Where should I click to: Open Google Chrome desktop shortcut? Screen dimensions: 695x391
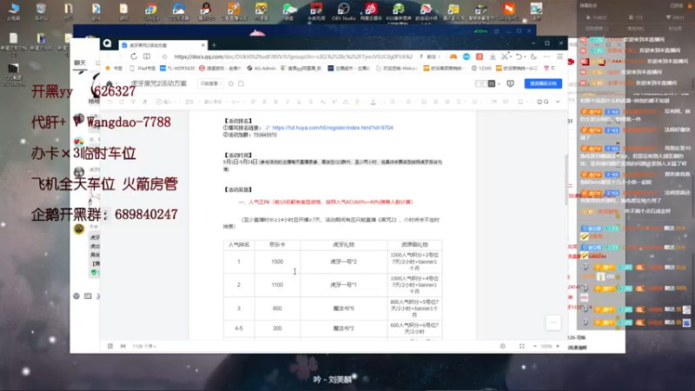click(x=150, y=11)
